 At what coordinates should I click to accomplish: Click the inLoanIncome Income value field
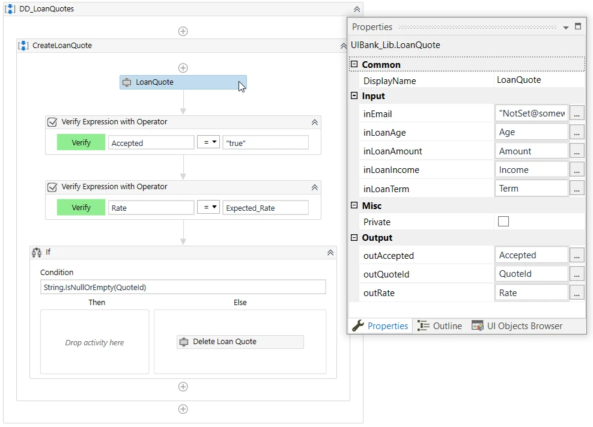[531, 170]
